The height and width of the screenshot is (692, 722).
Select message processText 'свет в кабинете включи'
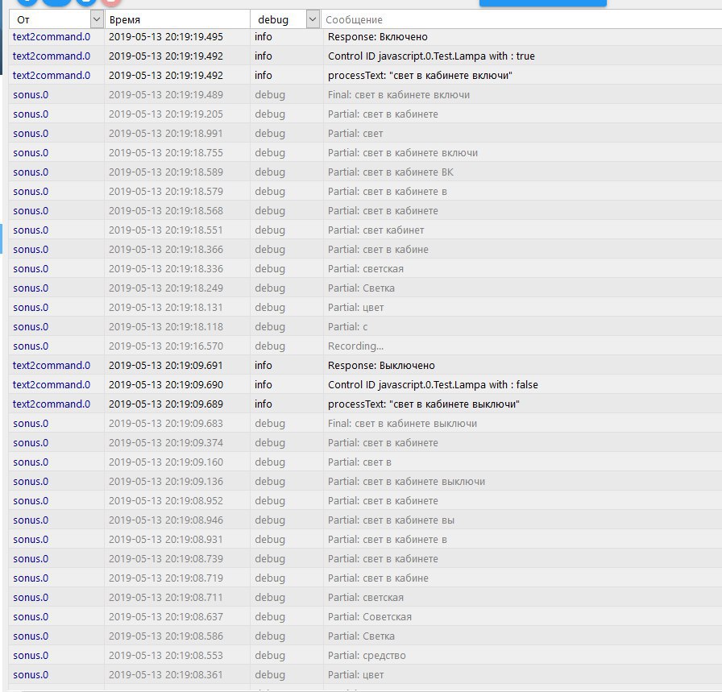click(x=420, y=76)
